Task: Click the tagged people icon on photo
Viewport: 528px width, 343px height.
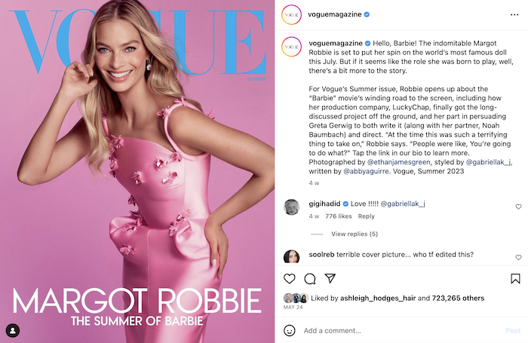Action: coord(13,330)
